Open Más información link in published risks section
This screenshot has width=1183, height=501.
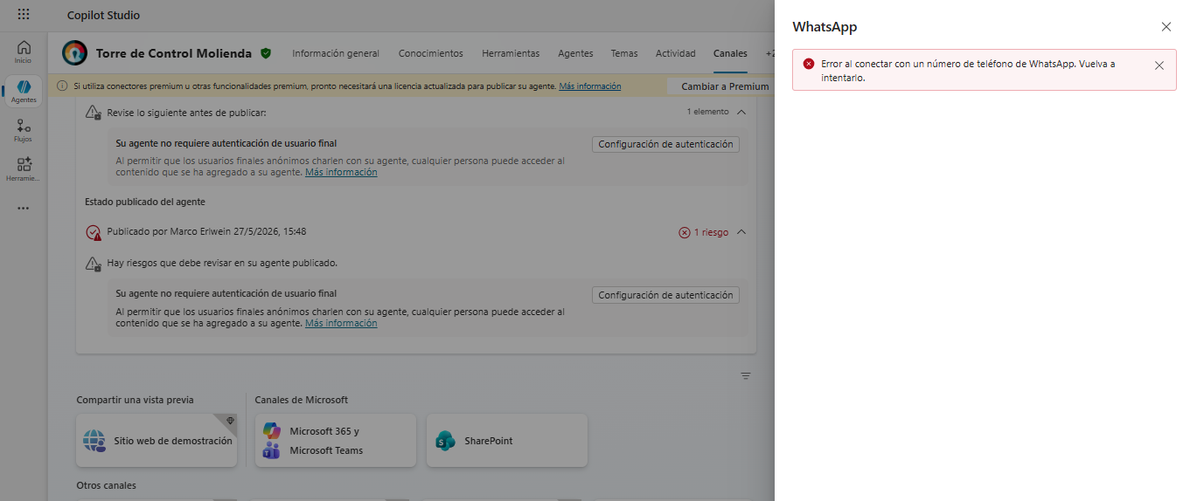341,323
